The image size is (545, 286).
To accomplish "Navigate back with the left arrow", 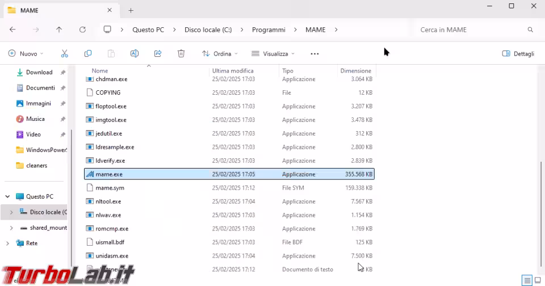I will coord(12,30).
